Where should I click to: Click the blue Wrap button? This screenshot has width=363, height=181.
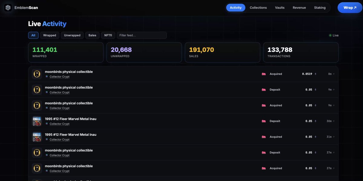(x=350, y=8)
